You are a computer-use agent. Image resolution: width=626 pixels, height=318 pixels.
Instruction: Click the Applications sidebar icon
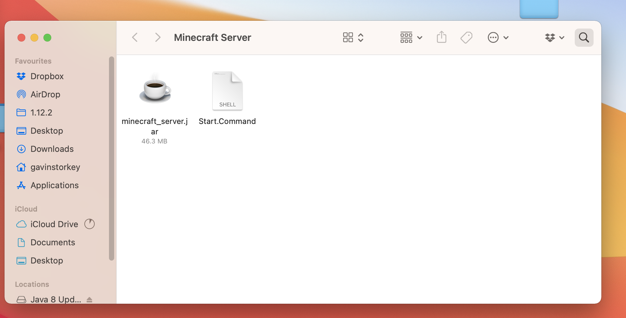[21, 185]
